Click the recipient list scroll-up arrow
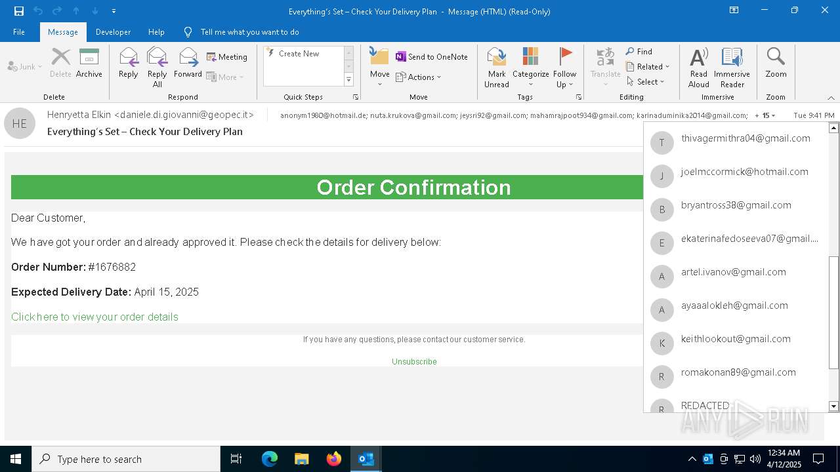This screenshot has height=472, width=840. coord(833,128)
